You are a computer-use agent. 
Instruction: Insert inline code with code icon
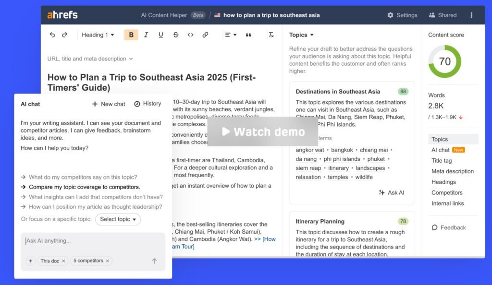[x=190, y=35]
